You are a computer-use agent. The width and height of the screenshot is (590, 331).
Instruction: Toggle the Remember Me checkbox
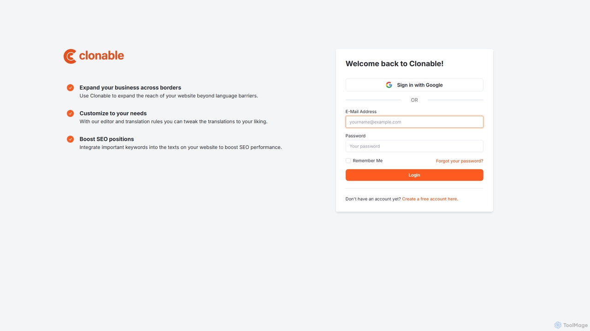click(348, 161)
